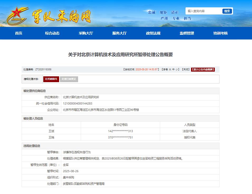Screen dimensions: 252x194
Task: Click the 违规处理信息 section header
Action: pos(32,146)
